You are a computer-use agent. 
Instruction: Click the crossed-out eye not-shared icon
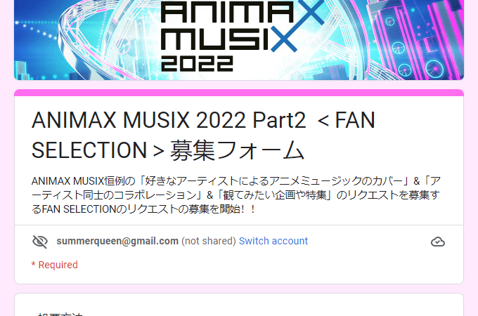[x=40, y=242]
